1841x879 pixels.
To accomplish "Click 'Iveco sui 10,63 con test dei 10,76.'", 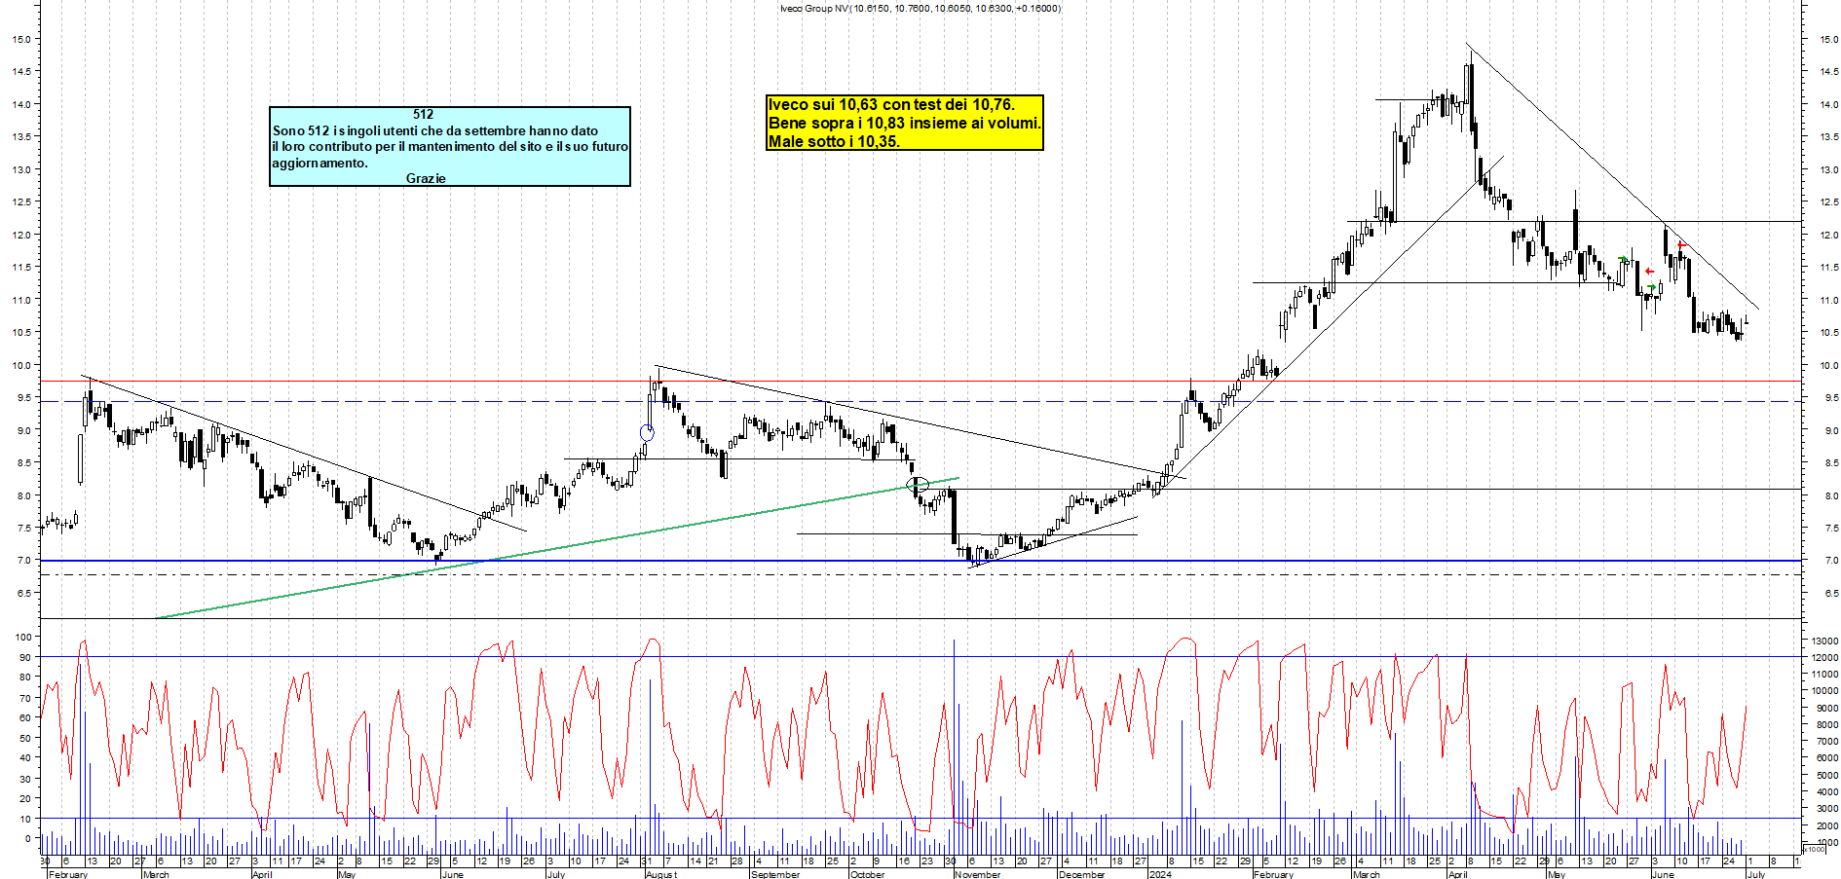I will click(x=891, y=104).
